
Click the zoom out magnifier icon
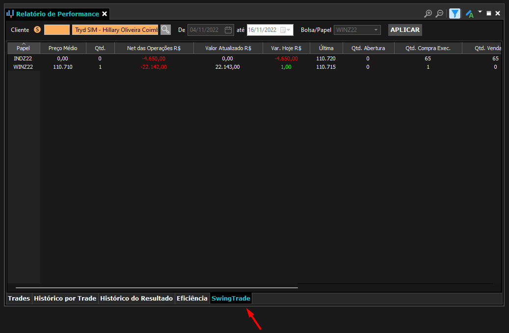439,14
